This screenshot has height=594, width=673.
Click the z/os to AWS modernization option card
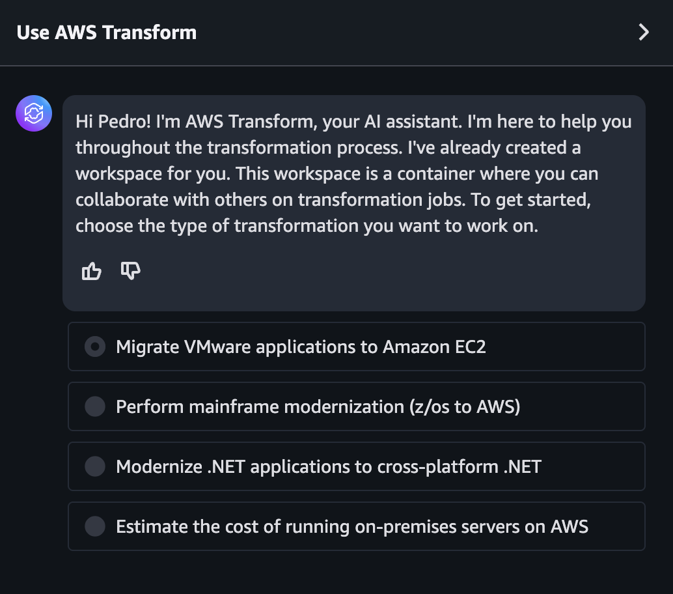(356, 406)
